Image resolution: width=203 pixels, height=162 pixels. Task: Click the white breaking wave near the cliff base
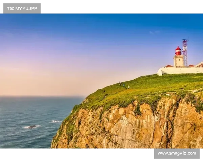tap(55, 122)
